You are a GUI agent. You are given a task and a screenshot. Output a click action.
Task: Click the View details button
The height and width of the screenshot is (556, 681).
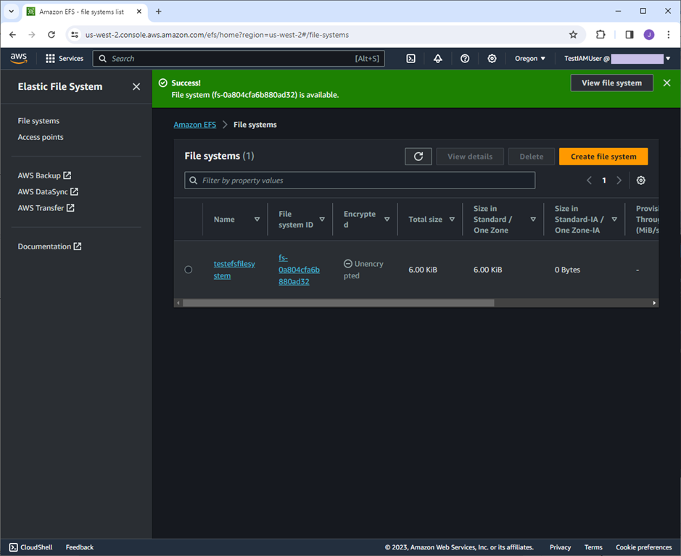pyautogui.click(x=470, y=157)
